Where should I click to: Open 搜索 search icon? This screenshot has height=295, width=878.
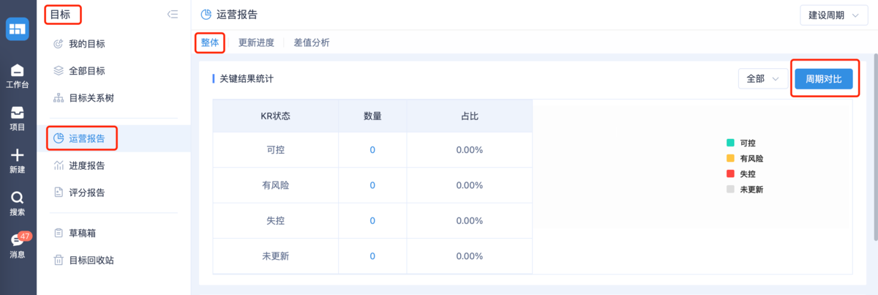pos(18,203)
